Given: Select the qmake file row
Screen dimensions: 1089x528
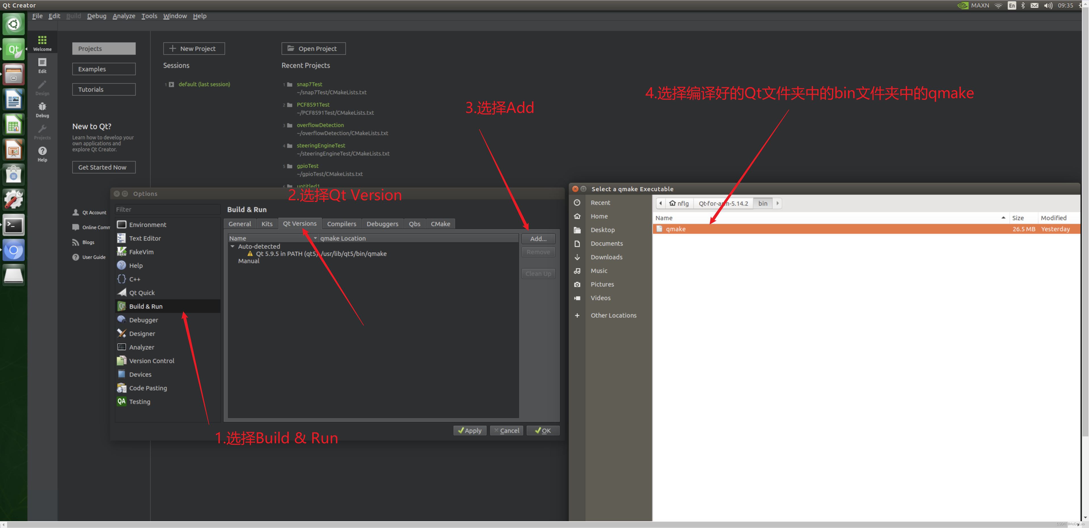Looking at the screenshot, I should coord(866,229).
